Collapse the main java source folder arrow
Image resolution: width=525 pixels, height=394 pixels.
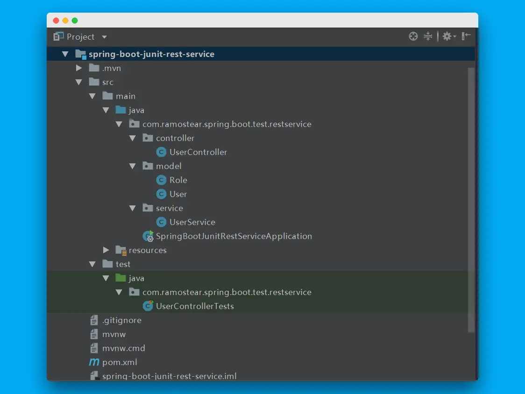pos(106,110)
